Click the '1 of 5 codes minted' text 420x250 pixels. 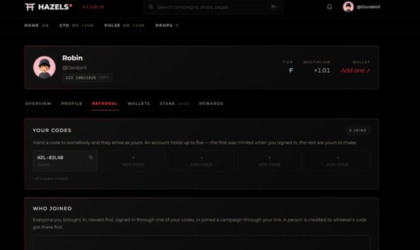point(50,178)
